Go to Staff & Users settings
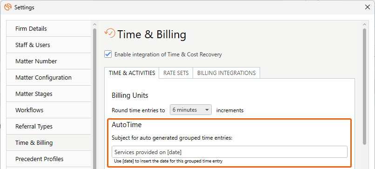The image size is (375, 169). (x=48, y=45)
